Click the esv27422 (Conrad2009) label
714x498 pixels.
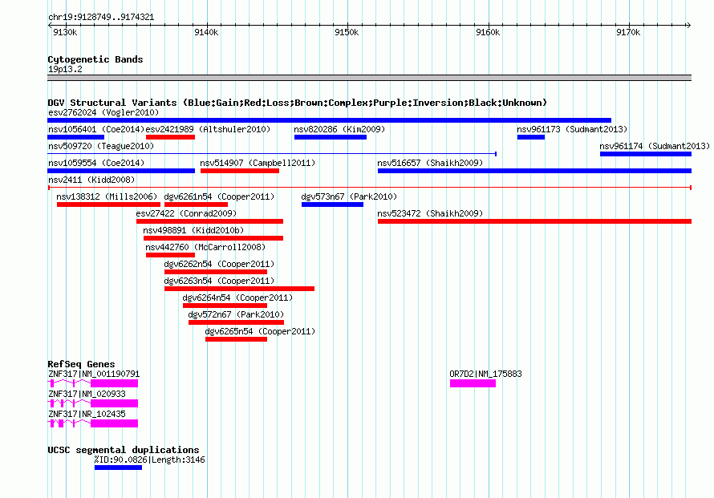tap(186, 213)
